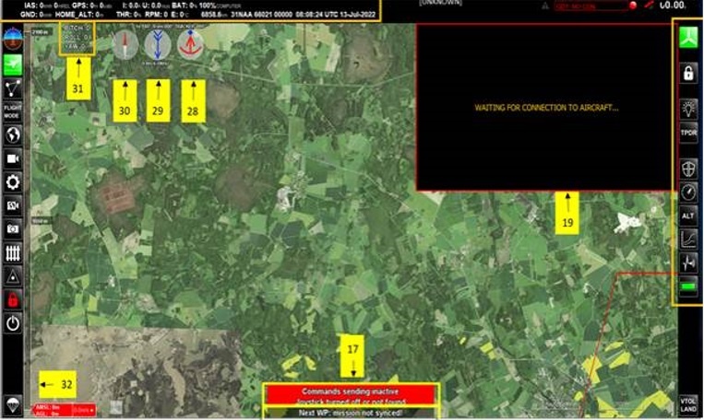The width and height of the screenshot is (704, 420).
Task: Open the video camera panel
Action: pos(14,159)
